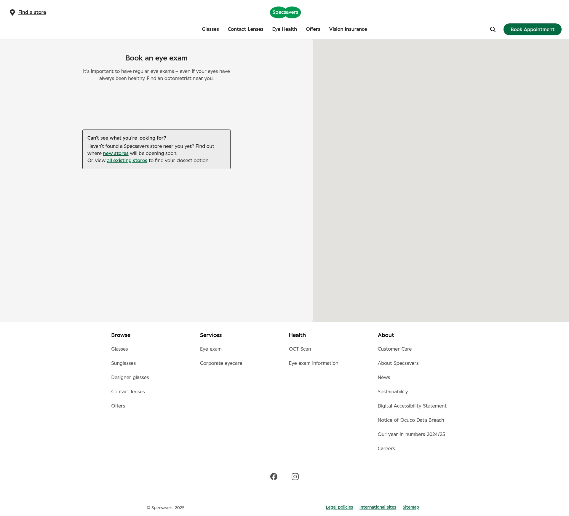Open Corporate eyecare footer link
Viewport: 569px width, 516px height.
tap(221, 363)
